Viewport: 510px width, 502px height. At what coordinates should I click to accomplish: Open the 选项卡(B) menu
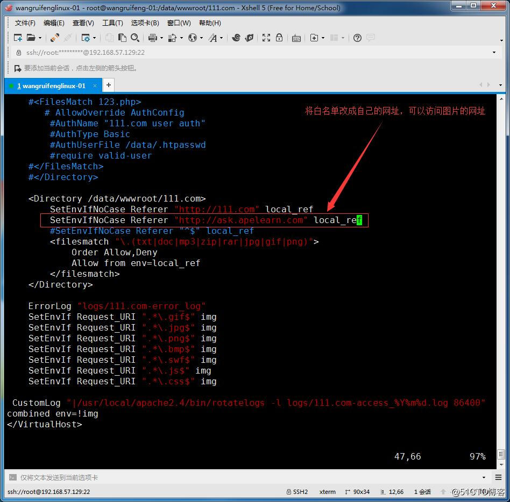145,23
